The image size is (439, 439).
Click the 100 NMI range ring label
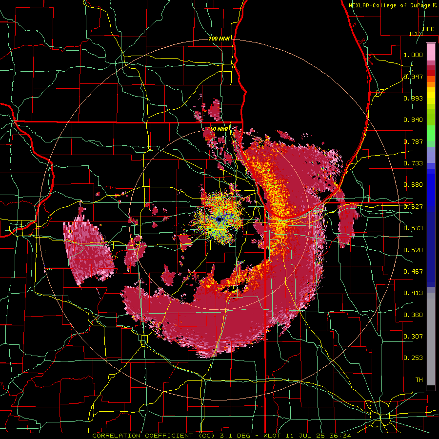coord(219,39)
